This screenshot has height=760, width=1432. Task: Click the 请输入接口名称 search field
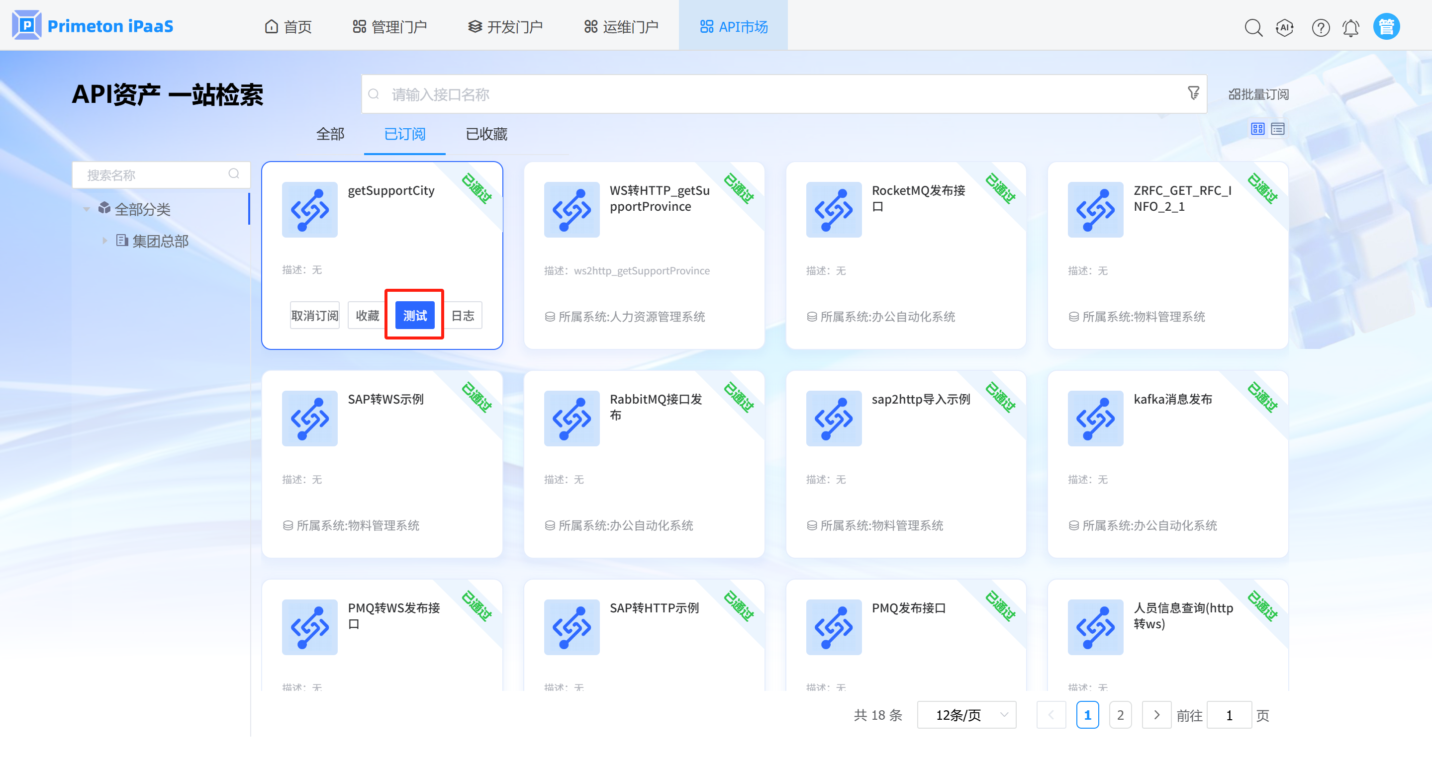point(778,94)
